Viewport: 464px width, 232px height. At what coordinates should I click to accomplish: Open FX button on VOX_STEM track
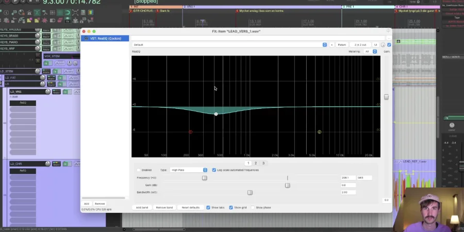[46, 63]
